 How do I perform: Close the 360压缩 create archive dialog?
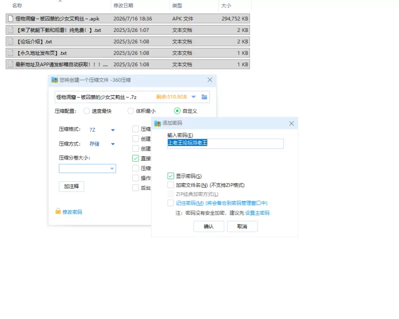(209, 80)
